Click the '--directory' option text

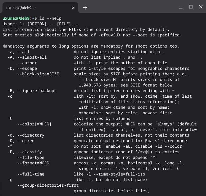click(31, 135)
